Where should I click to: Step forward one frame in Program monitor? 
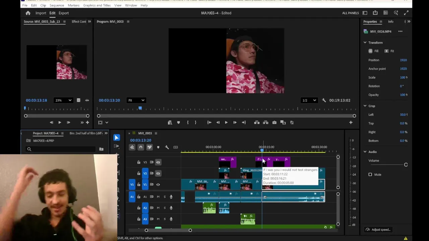(235, 123)
